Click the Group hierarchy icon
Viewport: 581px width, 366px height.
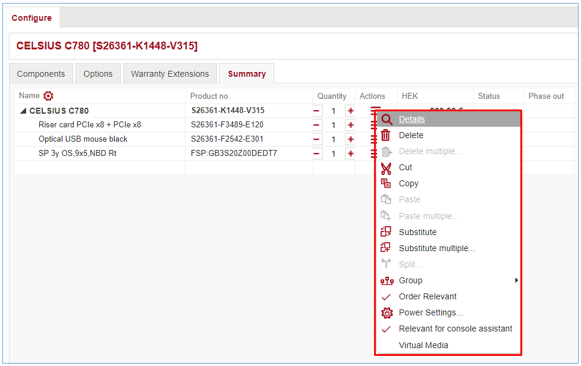[387, 281]
